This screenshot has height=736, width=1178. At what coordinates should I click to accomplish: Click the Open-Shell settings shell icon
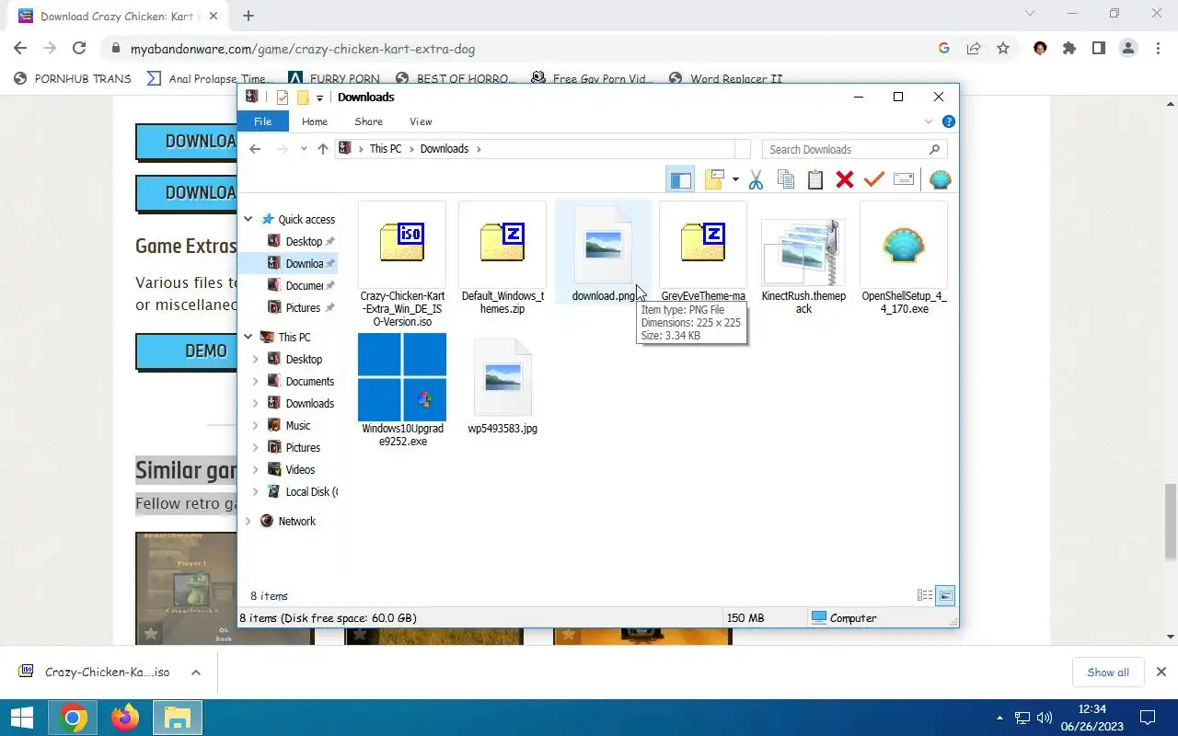[940, 179]
